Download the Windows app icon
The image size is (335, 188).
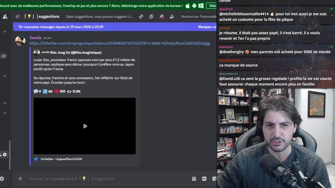201,6
